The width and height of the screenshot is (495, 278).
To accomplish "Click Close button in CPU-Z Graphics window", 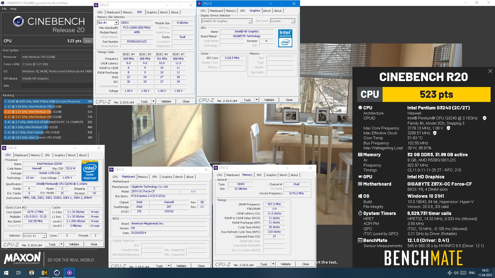I will [x=289, y=100].
